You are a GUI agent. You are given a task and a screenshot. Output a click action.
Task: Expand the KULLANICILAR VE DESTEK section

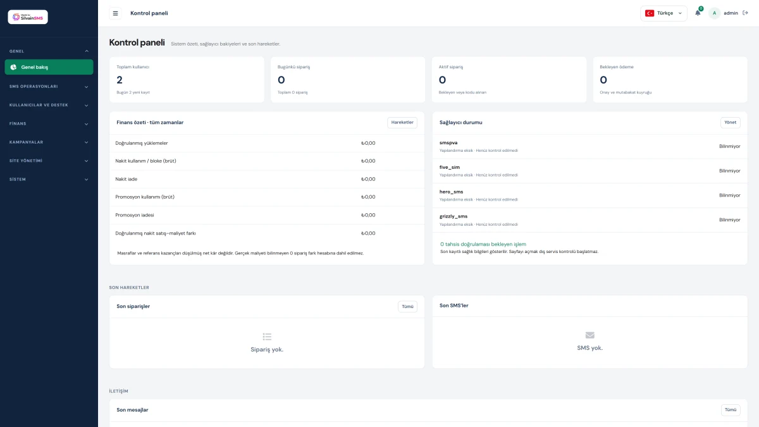click(x=49, y=105)
